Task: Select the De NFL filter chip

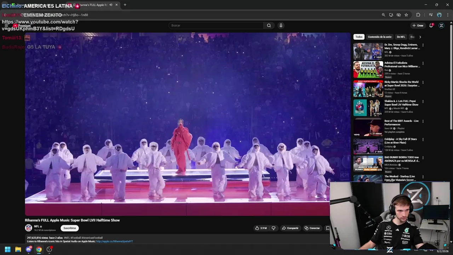Action: (x=401, y=37)
